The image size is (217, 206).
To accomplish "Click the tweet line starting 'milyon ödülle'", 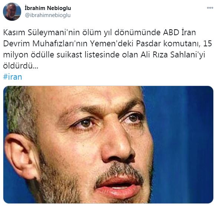I will tap(104, 55).
